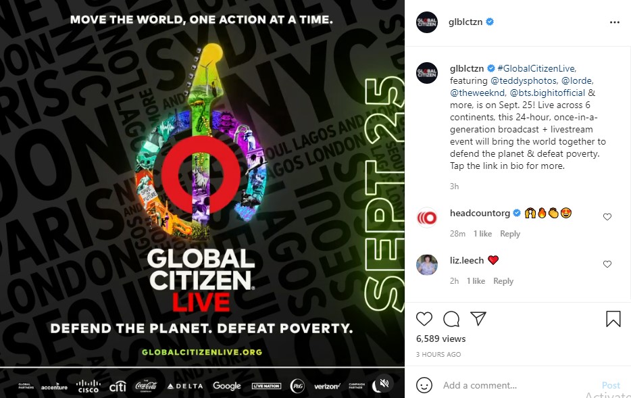The image size is (631, 398).
Task: Open headcountorg's profile picture
Action: coord(426,218)
